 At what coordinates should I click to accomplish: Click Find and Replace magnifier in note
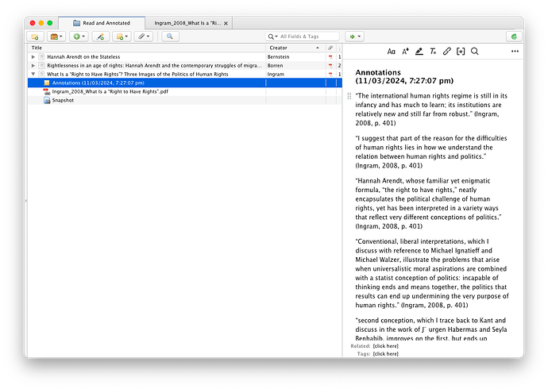point(475,52)
